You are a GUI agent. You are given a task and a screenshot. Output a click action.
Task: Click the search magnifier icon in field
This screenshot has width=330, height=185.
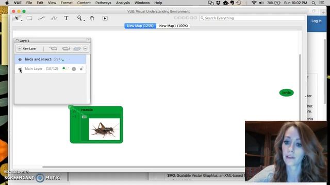[202, 18]
